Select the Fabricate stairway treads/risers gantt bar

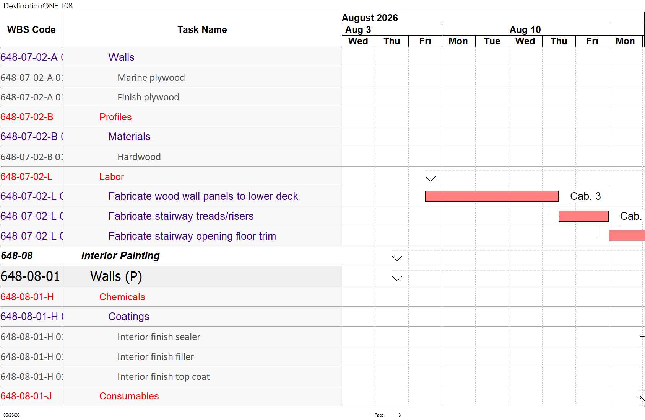(x=583, y=216)
